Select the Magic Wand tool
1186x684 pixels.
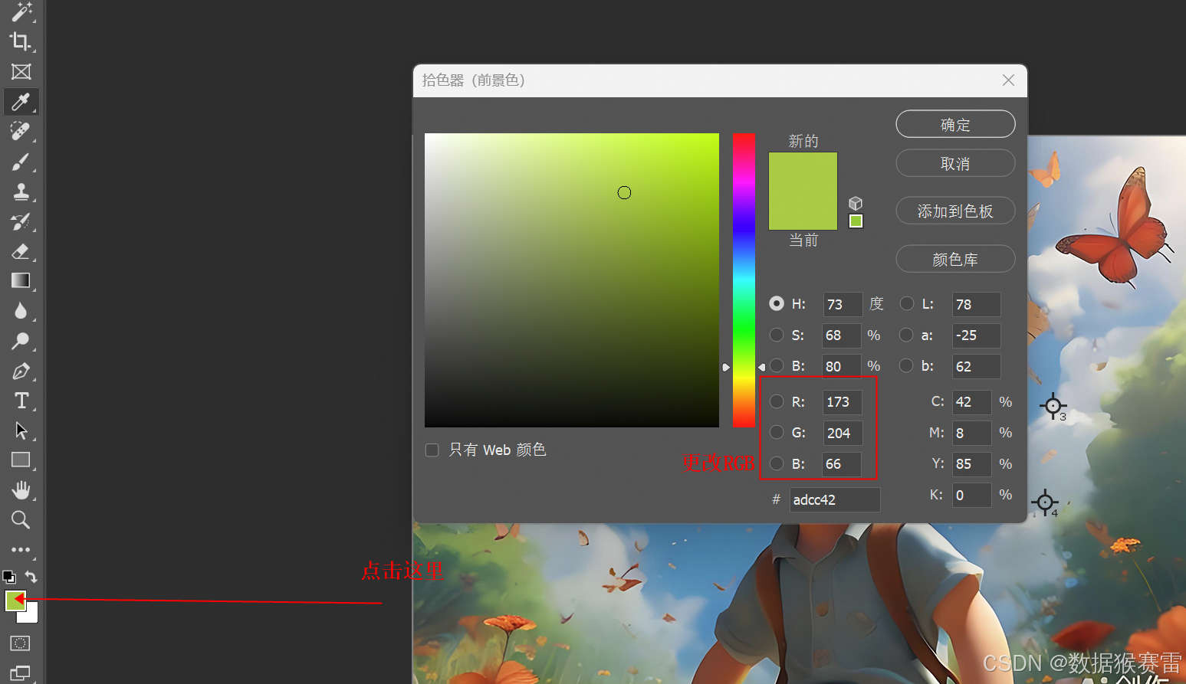coord(21,11)
